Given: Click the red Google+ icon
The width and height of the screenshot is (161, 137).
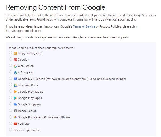Looking at the screenshot, I should coord(15,60).
